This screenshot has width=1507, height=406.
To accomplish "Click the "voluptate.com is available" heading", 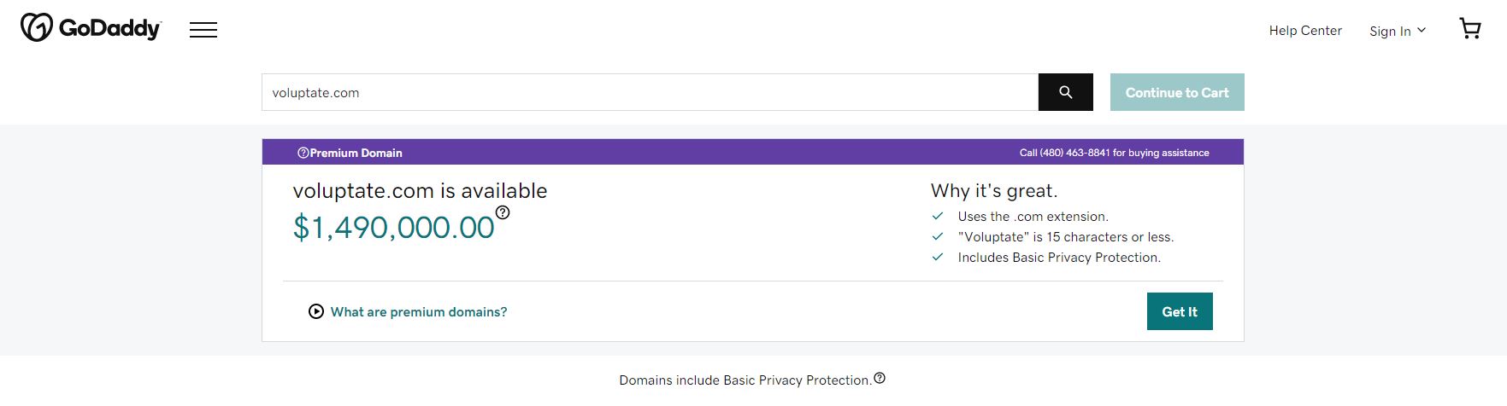I will pos(420,191).
